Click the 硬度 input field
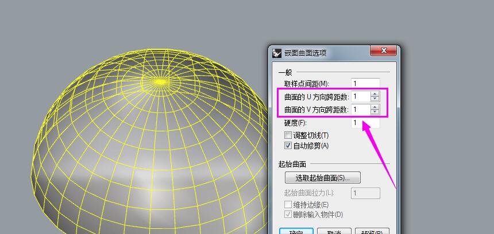This screenshot has width=494, height=234. pyautogui.click(x=365, y=123)
